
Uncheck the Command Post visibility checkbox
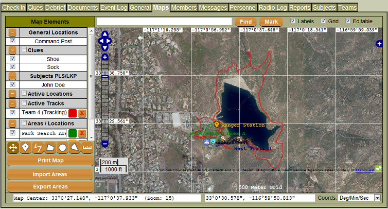pos(13,41)
